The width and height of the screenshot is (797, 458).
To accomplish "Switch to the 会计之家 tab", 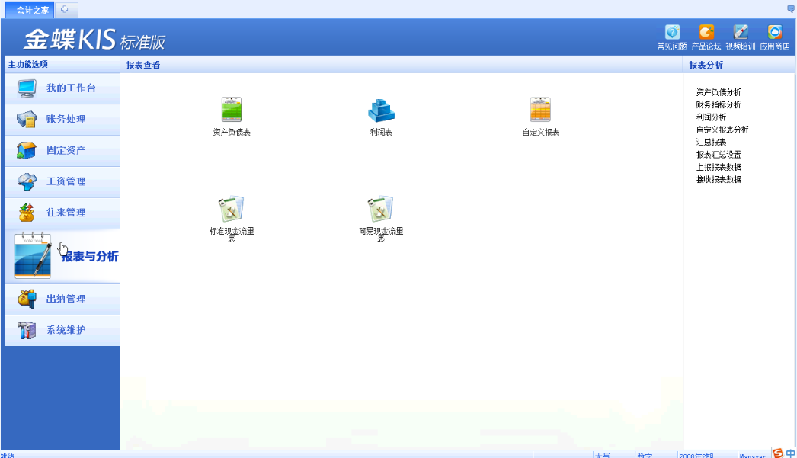I will 28,10.
